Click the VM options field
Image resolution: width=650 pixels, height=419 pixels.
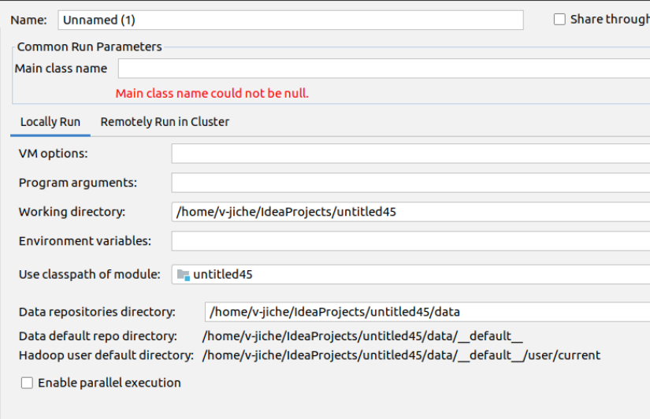pos(410,154)
